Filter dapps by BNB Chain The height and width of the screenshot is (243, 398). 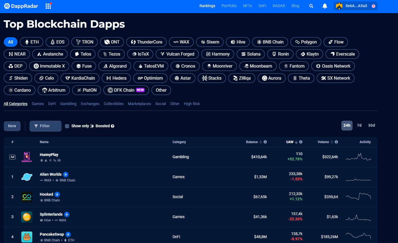270,42
